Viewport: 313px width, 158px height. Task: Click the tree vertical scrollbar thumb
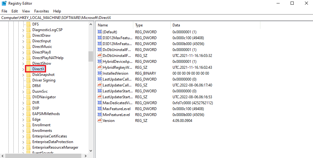91,56
